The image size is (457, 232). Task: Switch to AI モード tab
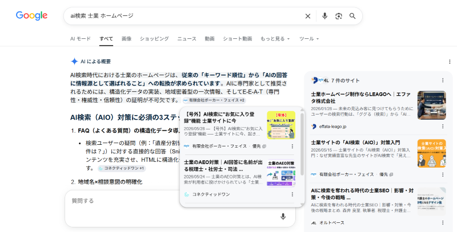pyautogui.click(x=81, y=39)
